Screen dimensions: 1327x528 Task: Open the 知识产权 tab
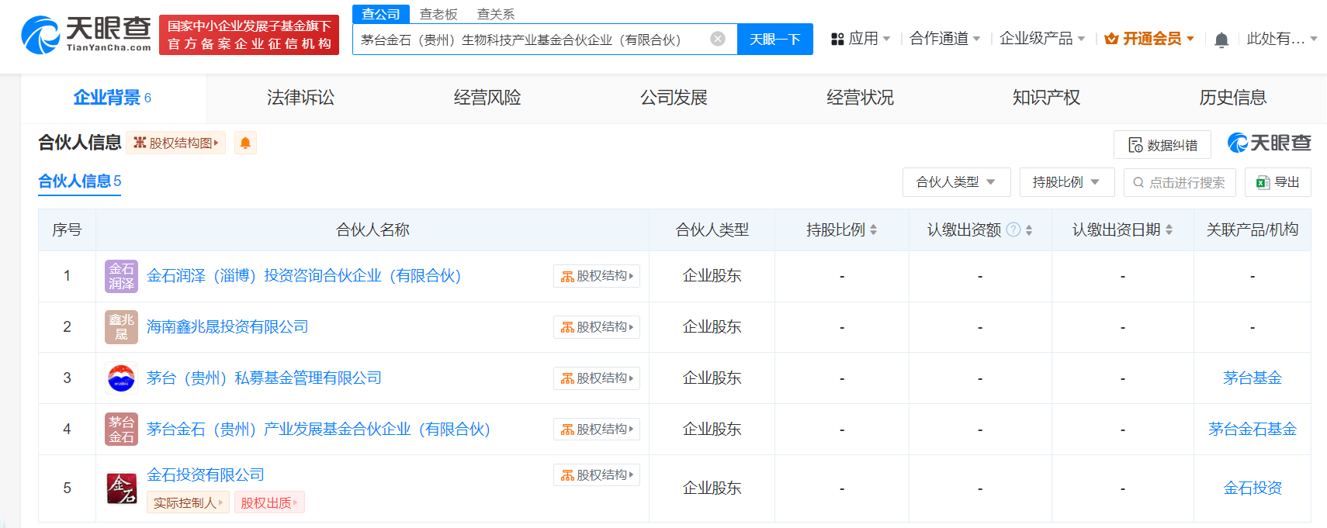1045,98
